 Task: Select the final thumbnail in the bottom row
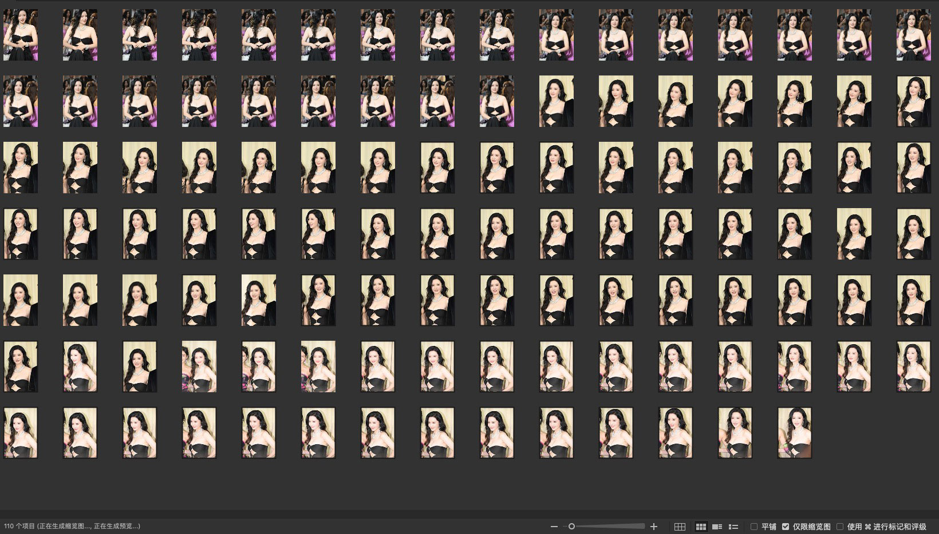click(x=794, y=433)
